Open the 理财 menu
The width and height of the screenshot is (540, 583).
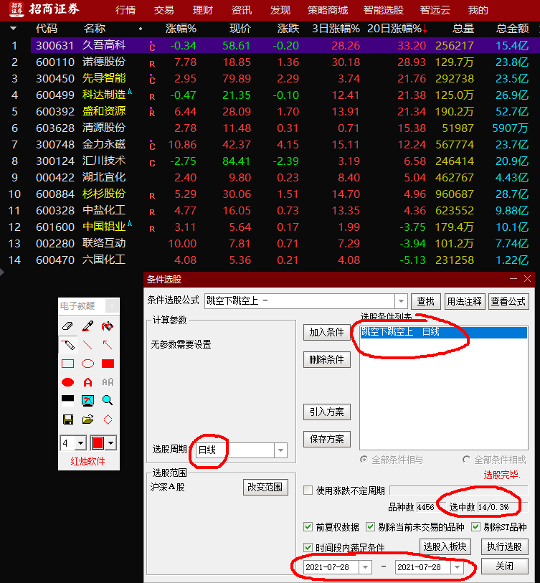tap(203, 10)
